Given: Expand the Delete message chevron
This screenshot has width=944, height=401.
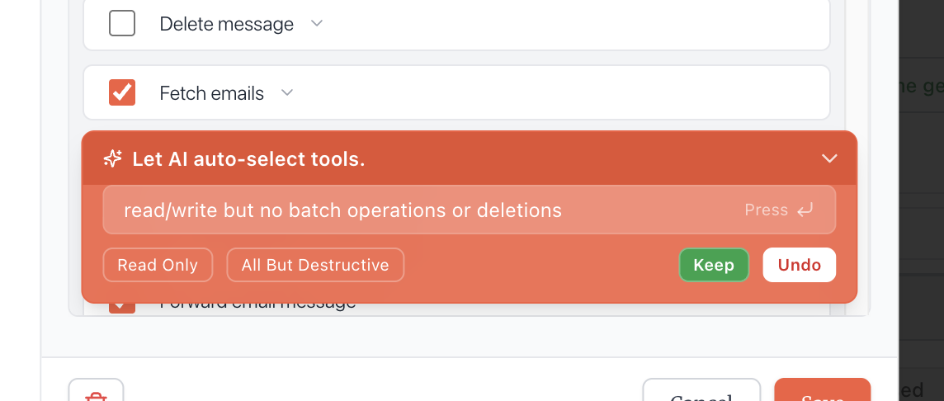Looking at the screenshot, I should 317,24.
